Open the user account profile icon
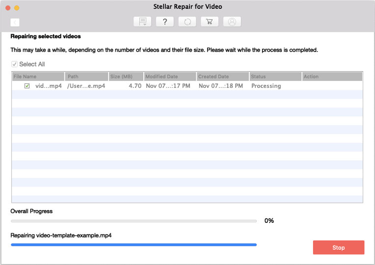Image resolution: width=375 pixels, height=265 pixels. click(232, 22)
